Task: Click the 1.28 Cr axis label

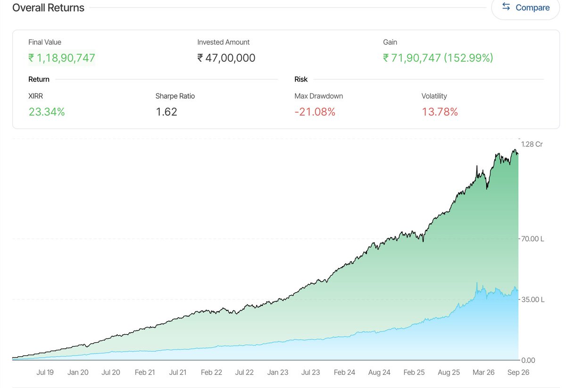Action: [532, 144]
